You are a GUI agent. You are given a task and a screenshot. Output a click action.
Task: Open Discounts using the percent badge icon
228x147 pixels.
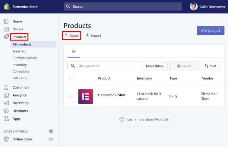(6, 111)
